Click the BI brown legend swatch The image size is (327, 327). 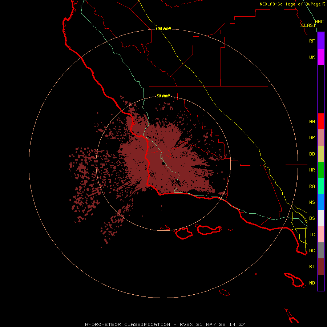(321, 267)
